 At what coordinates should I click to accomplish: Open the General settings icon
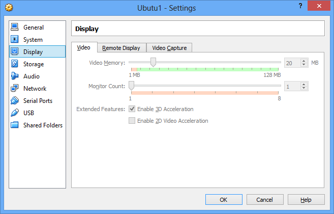point(14,27)
